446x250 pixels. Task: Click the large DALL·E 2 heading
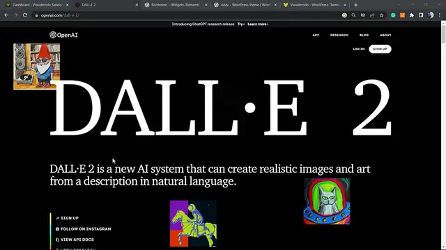tap(221, 108)
